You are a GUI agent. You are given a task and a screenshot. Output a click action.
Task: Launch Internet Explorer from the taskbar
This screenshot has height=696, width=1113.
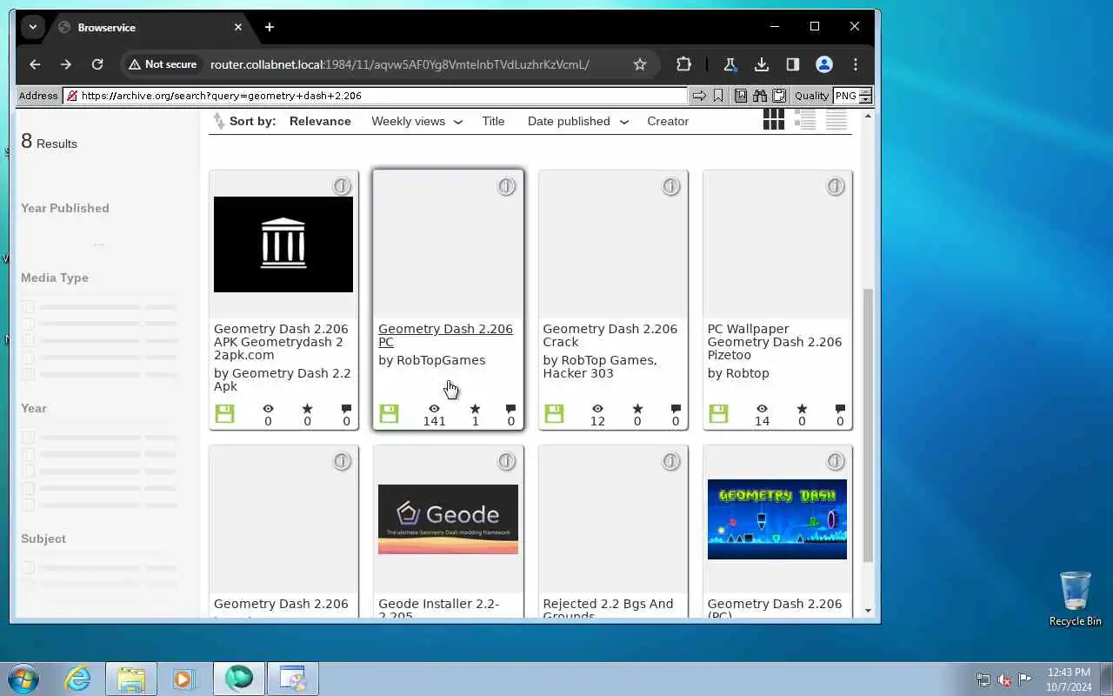pos(77,679)
